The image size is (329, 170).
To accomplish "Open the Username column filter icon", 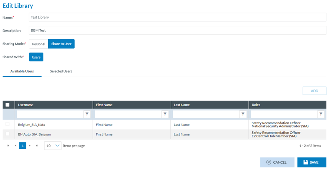I will (87, 114).
